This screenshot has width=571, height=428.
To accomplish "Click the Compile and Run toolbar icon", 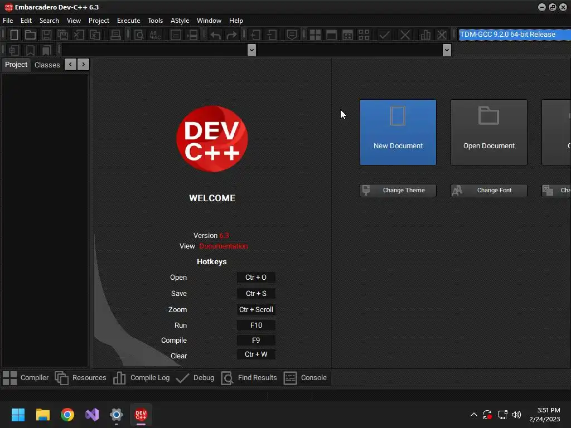I will pos(348,35).
